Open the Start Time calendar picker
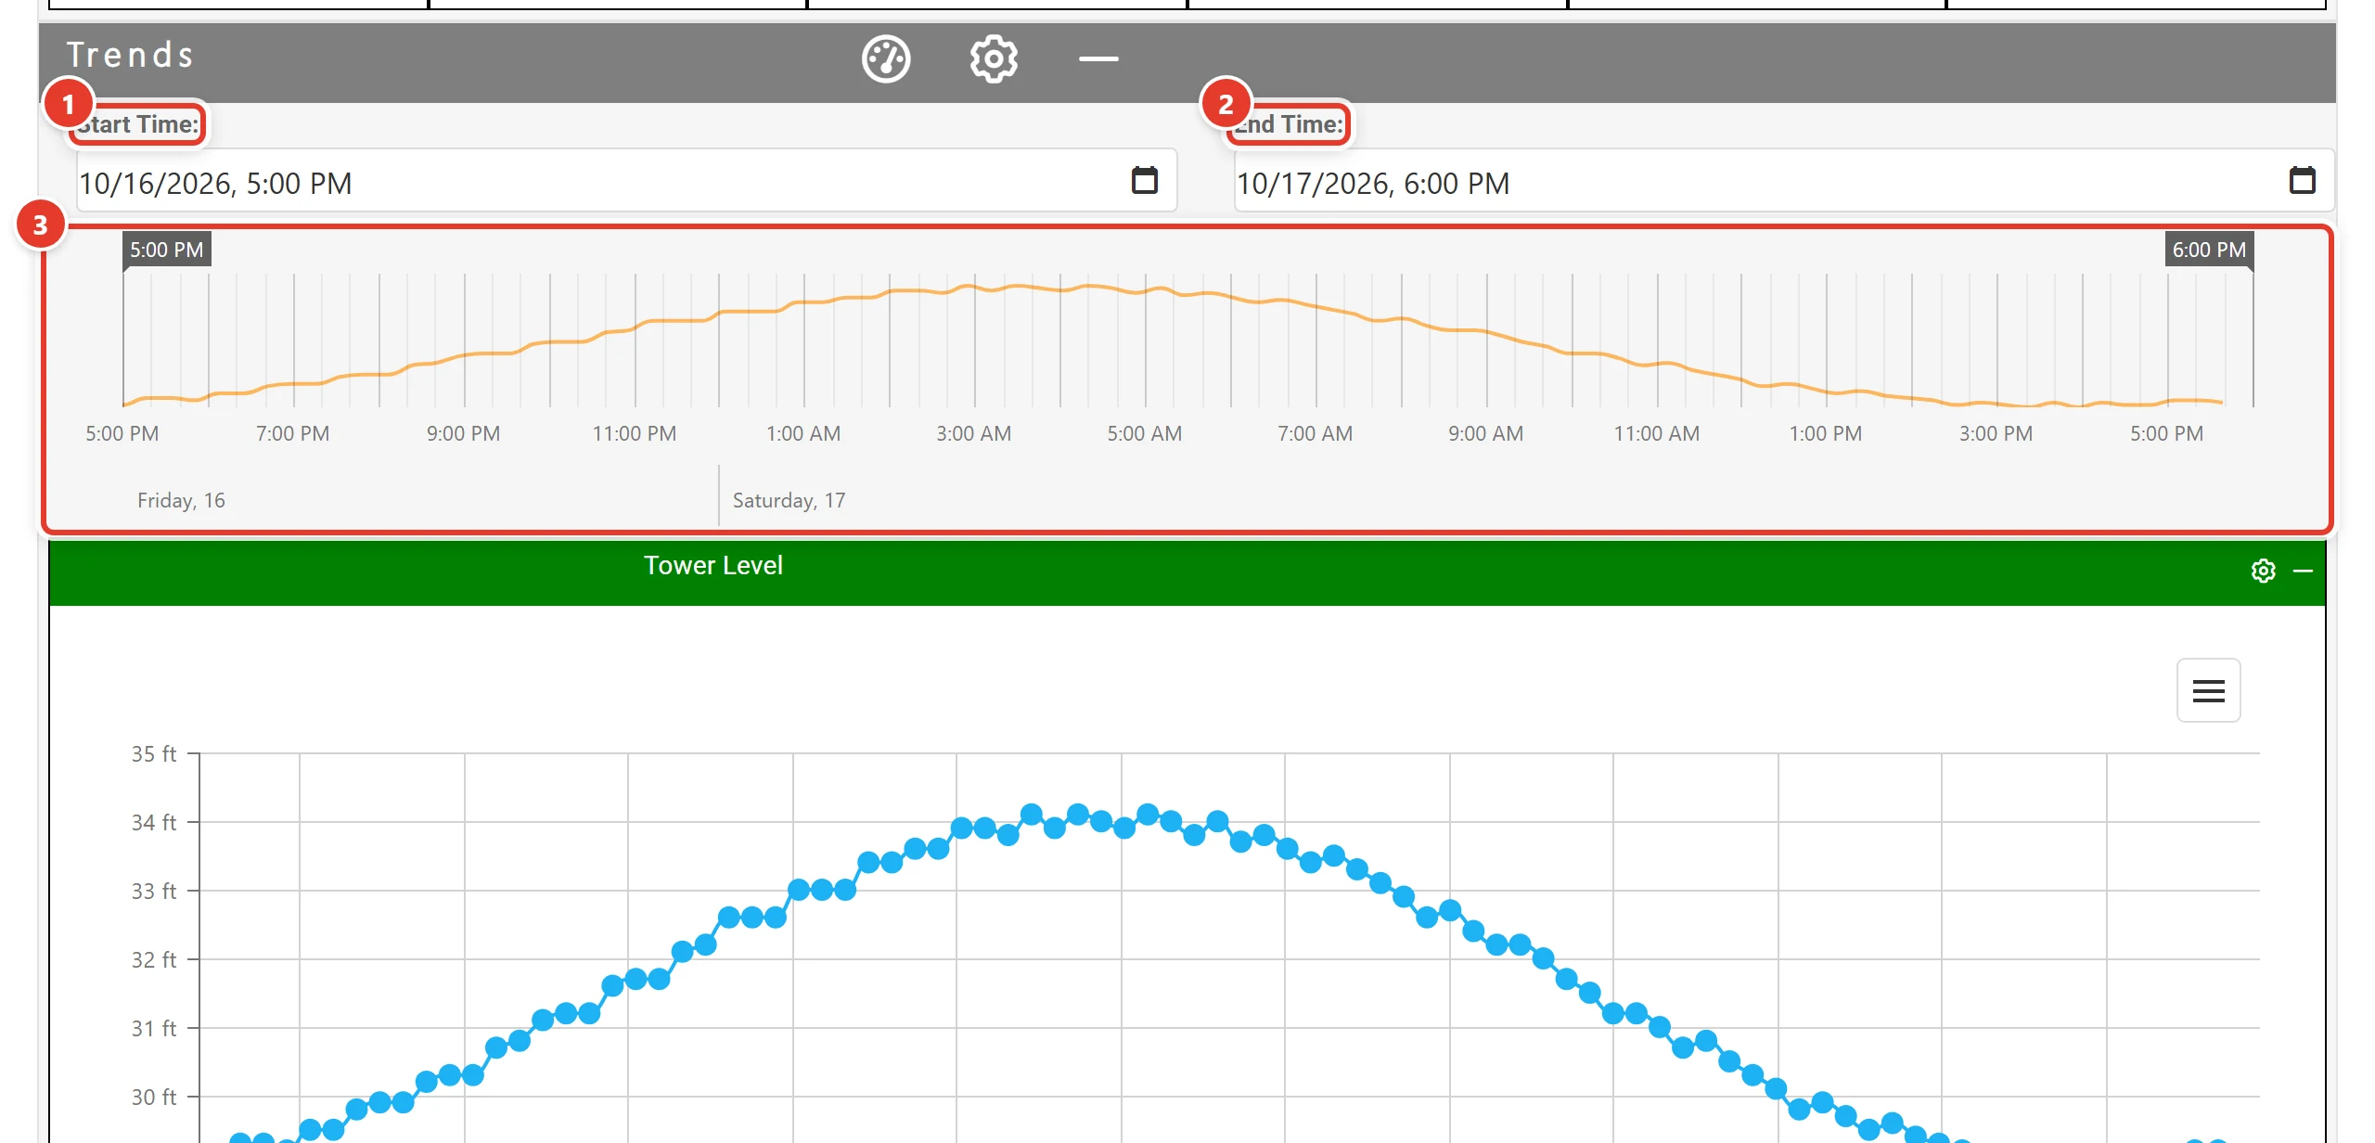Screen dimensions: 2375x1143 click(x=1145, y=180)
